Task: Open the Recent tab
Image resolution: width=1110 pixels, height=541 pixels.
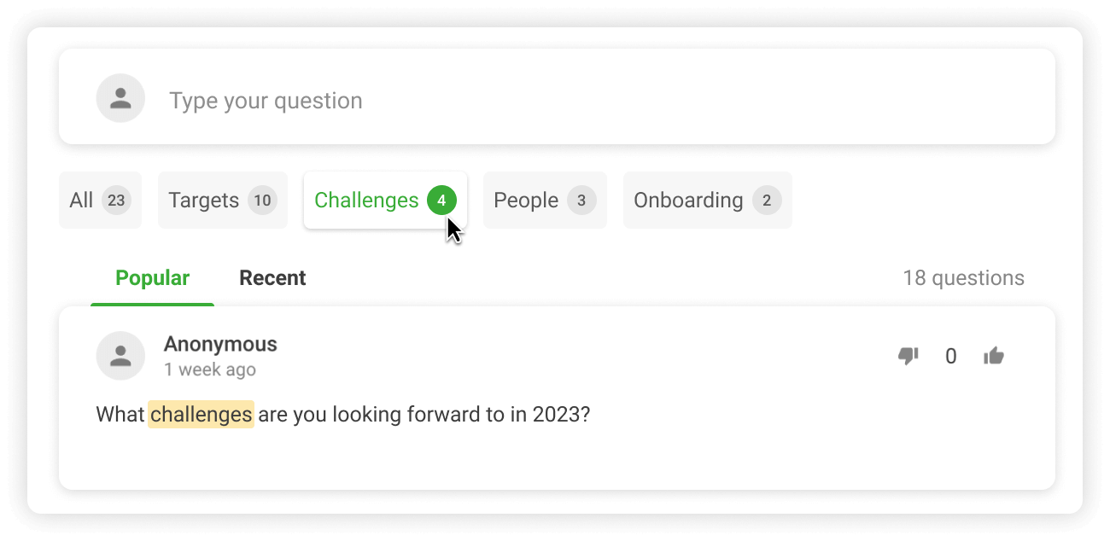Action: (272, 278)
